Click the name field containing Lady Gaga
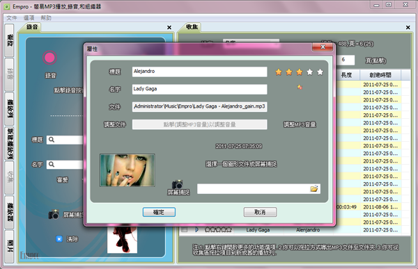This screenshot has height=269, width=418. click(x=200, y=89)
